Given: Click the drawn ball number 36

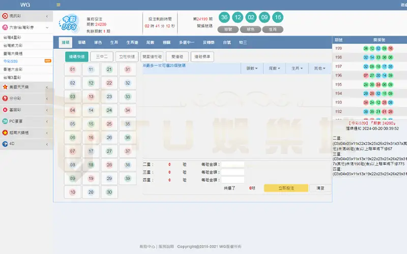Looking at the screenshot, I should [x=224, y=17].
